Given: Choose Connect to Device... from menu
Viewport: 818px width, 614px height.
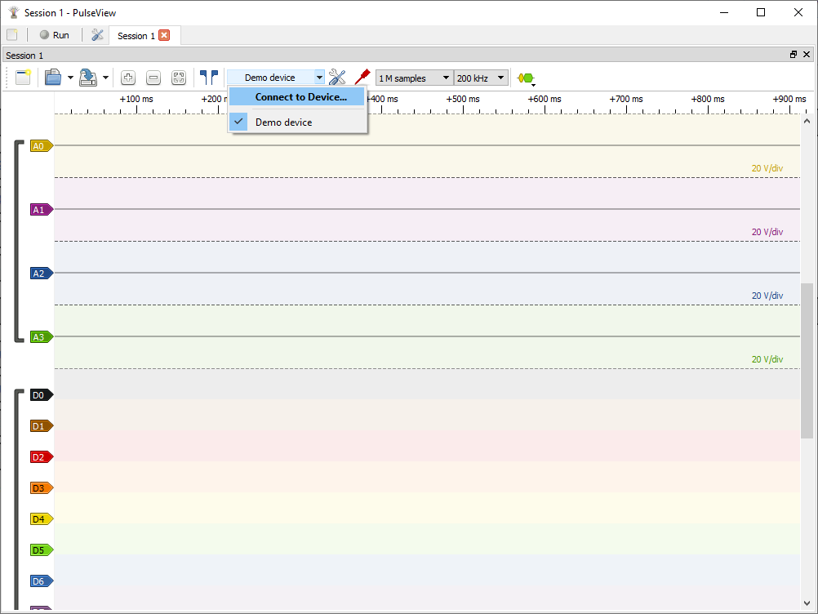Looking at the screenshot, I should (300, 97).
